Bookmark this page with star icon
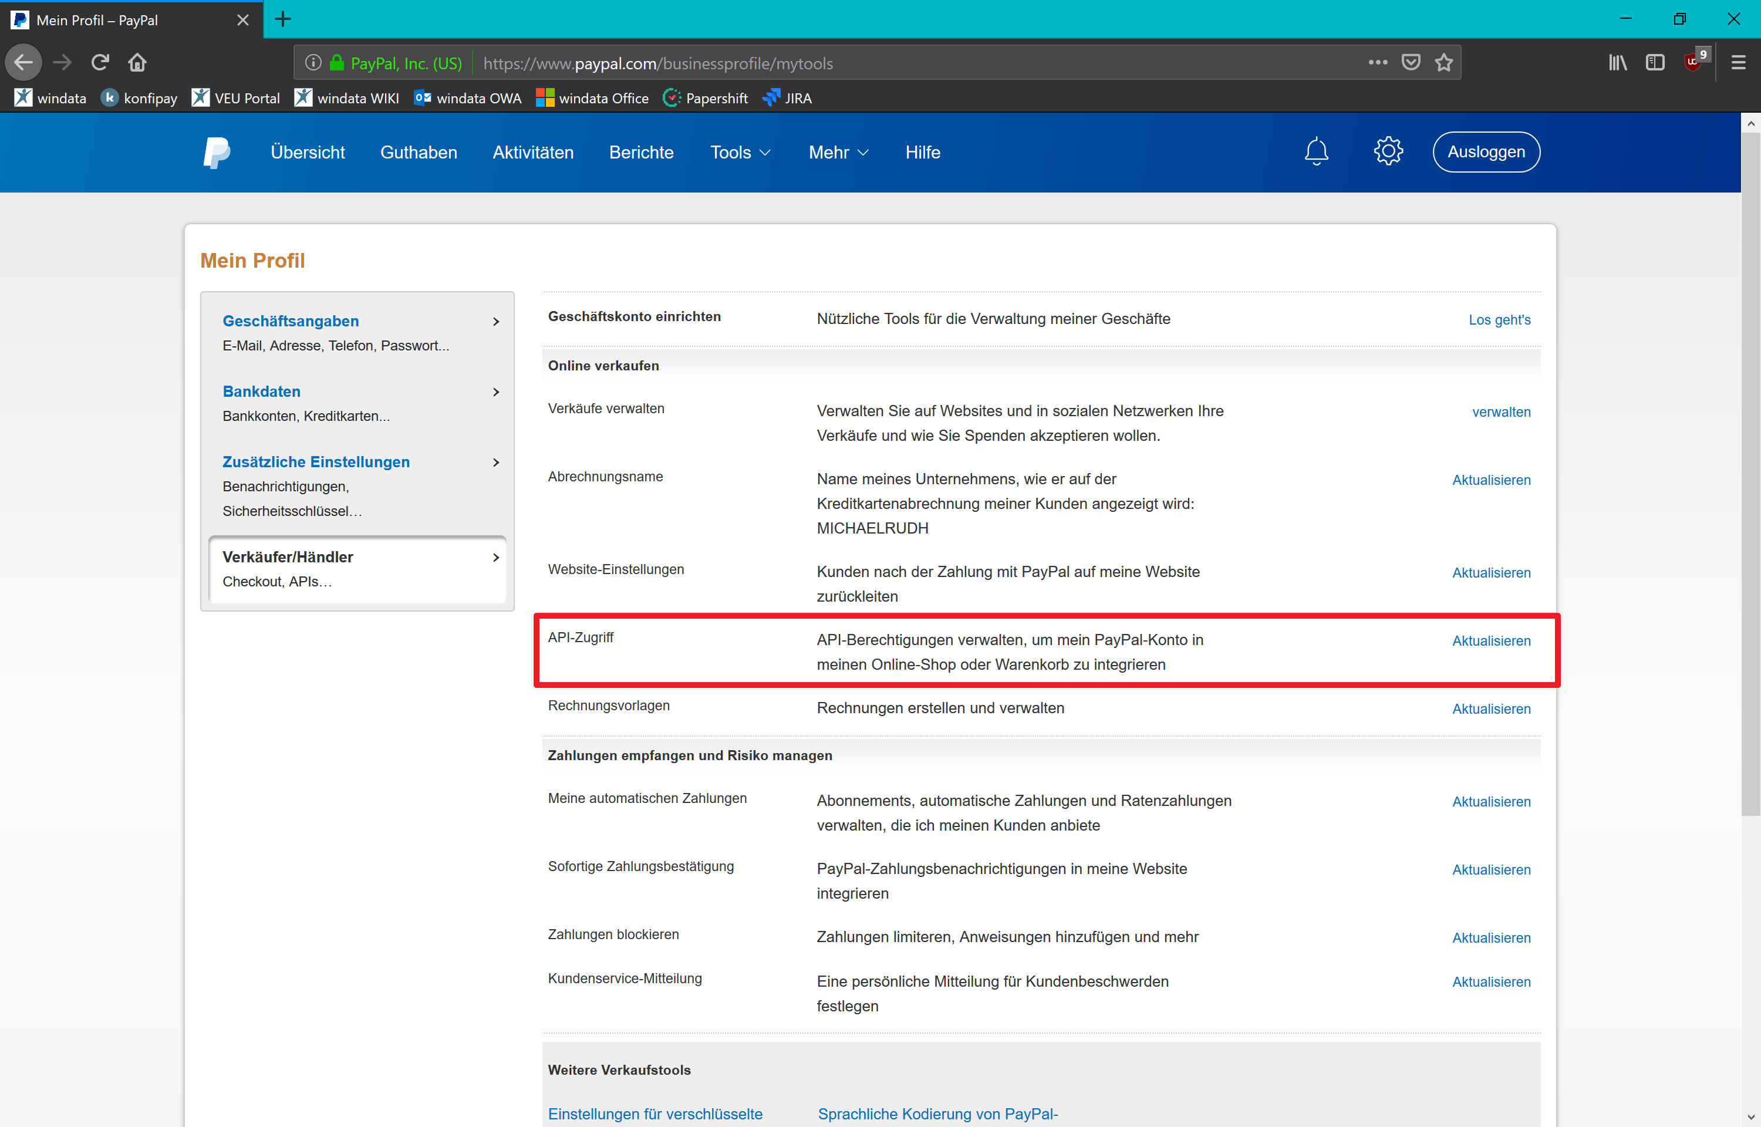 point(1443,62)
